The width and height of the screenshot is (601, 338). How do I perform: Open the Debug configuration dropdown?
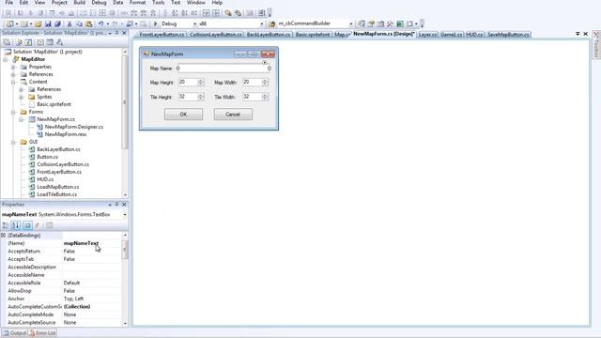194,23
